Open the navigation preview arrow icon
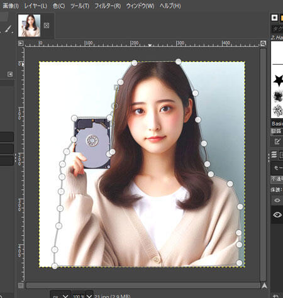This screenshot has width=283, height=298. point(264,285)
